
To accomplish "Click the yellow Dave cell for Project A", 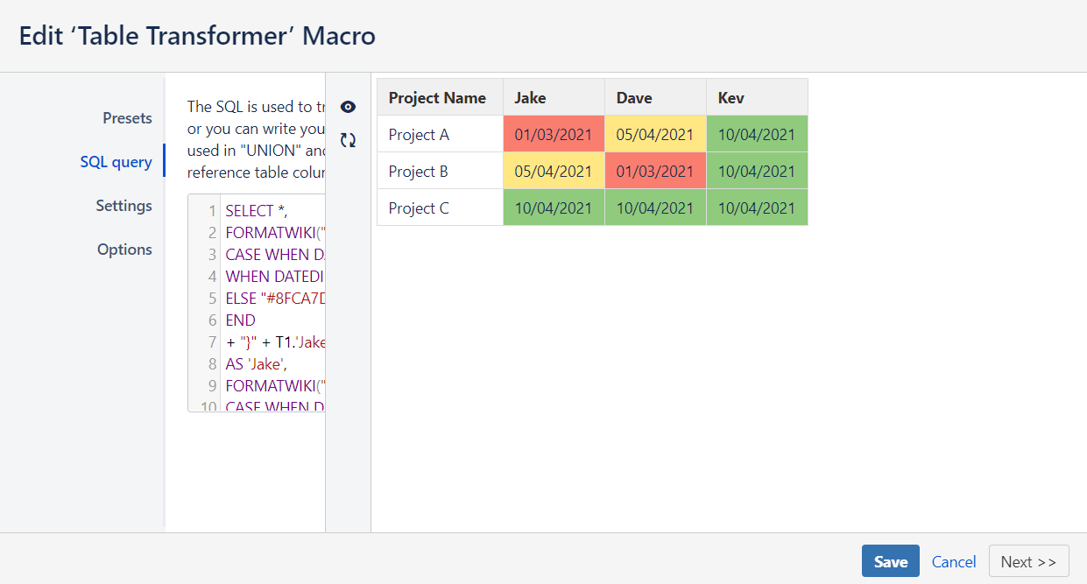I will 655,133.
